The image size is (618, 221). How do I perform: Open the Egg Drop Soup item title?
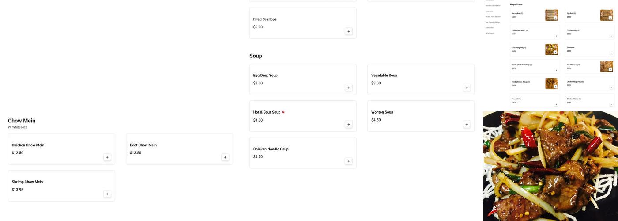(x=265, y=76)
